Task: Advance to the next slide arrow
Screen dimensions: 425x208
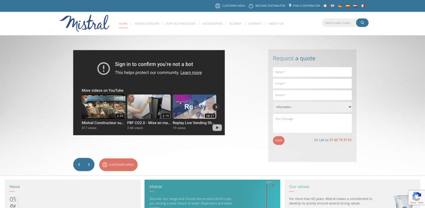Action: 89,164
